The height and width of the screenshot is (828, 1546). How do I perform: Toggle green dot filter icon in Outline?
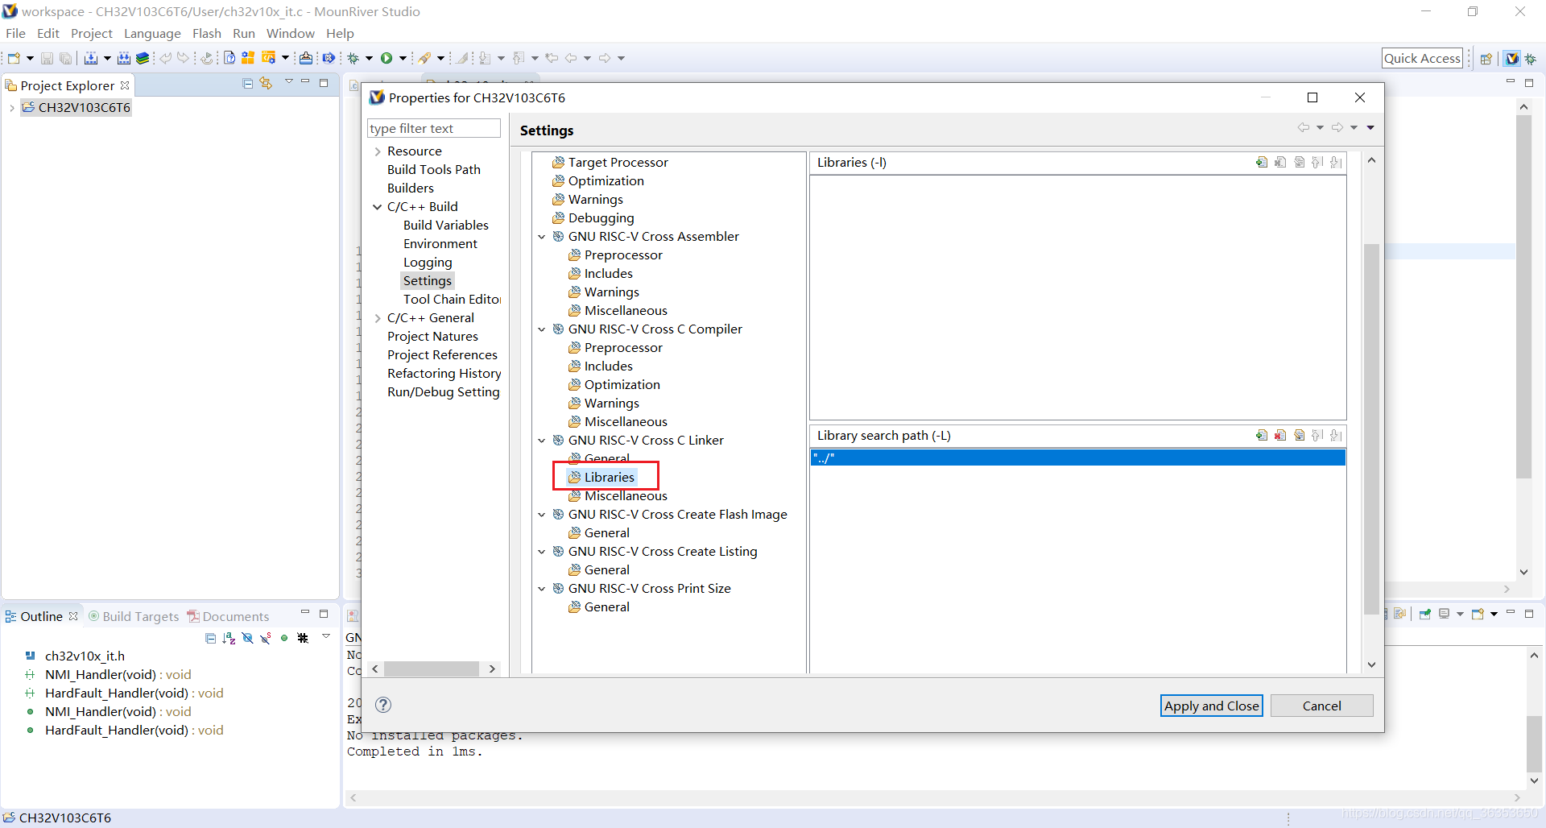[x=284, y=638]
